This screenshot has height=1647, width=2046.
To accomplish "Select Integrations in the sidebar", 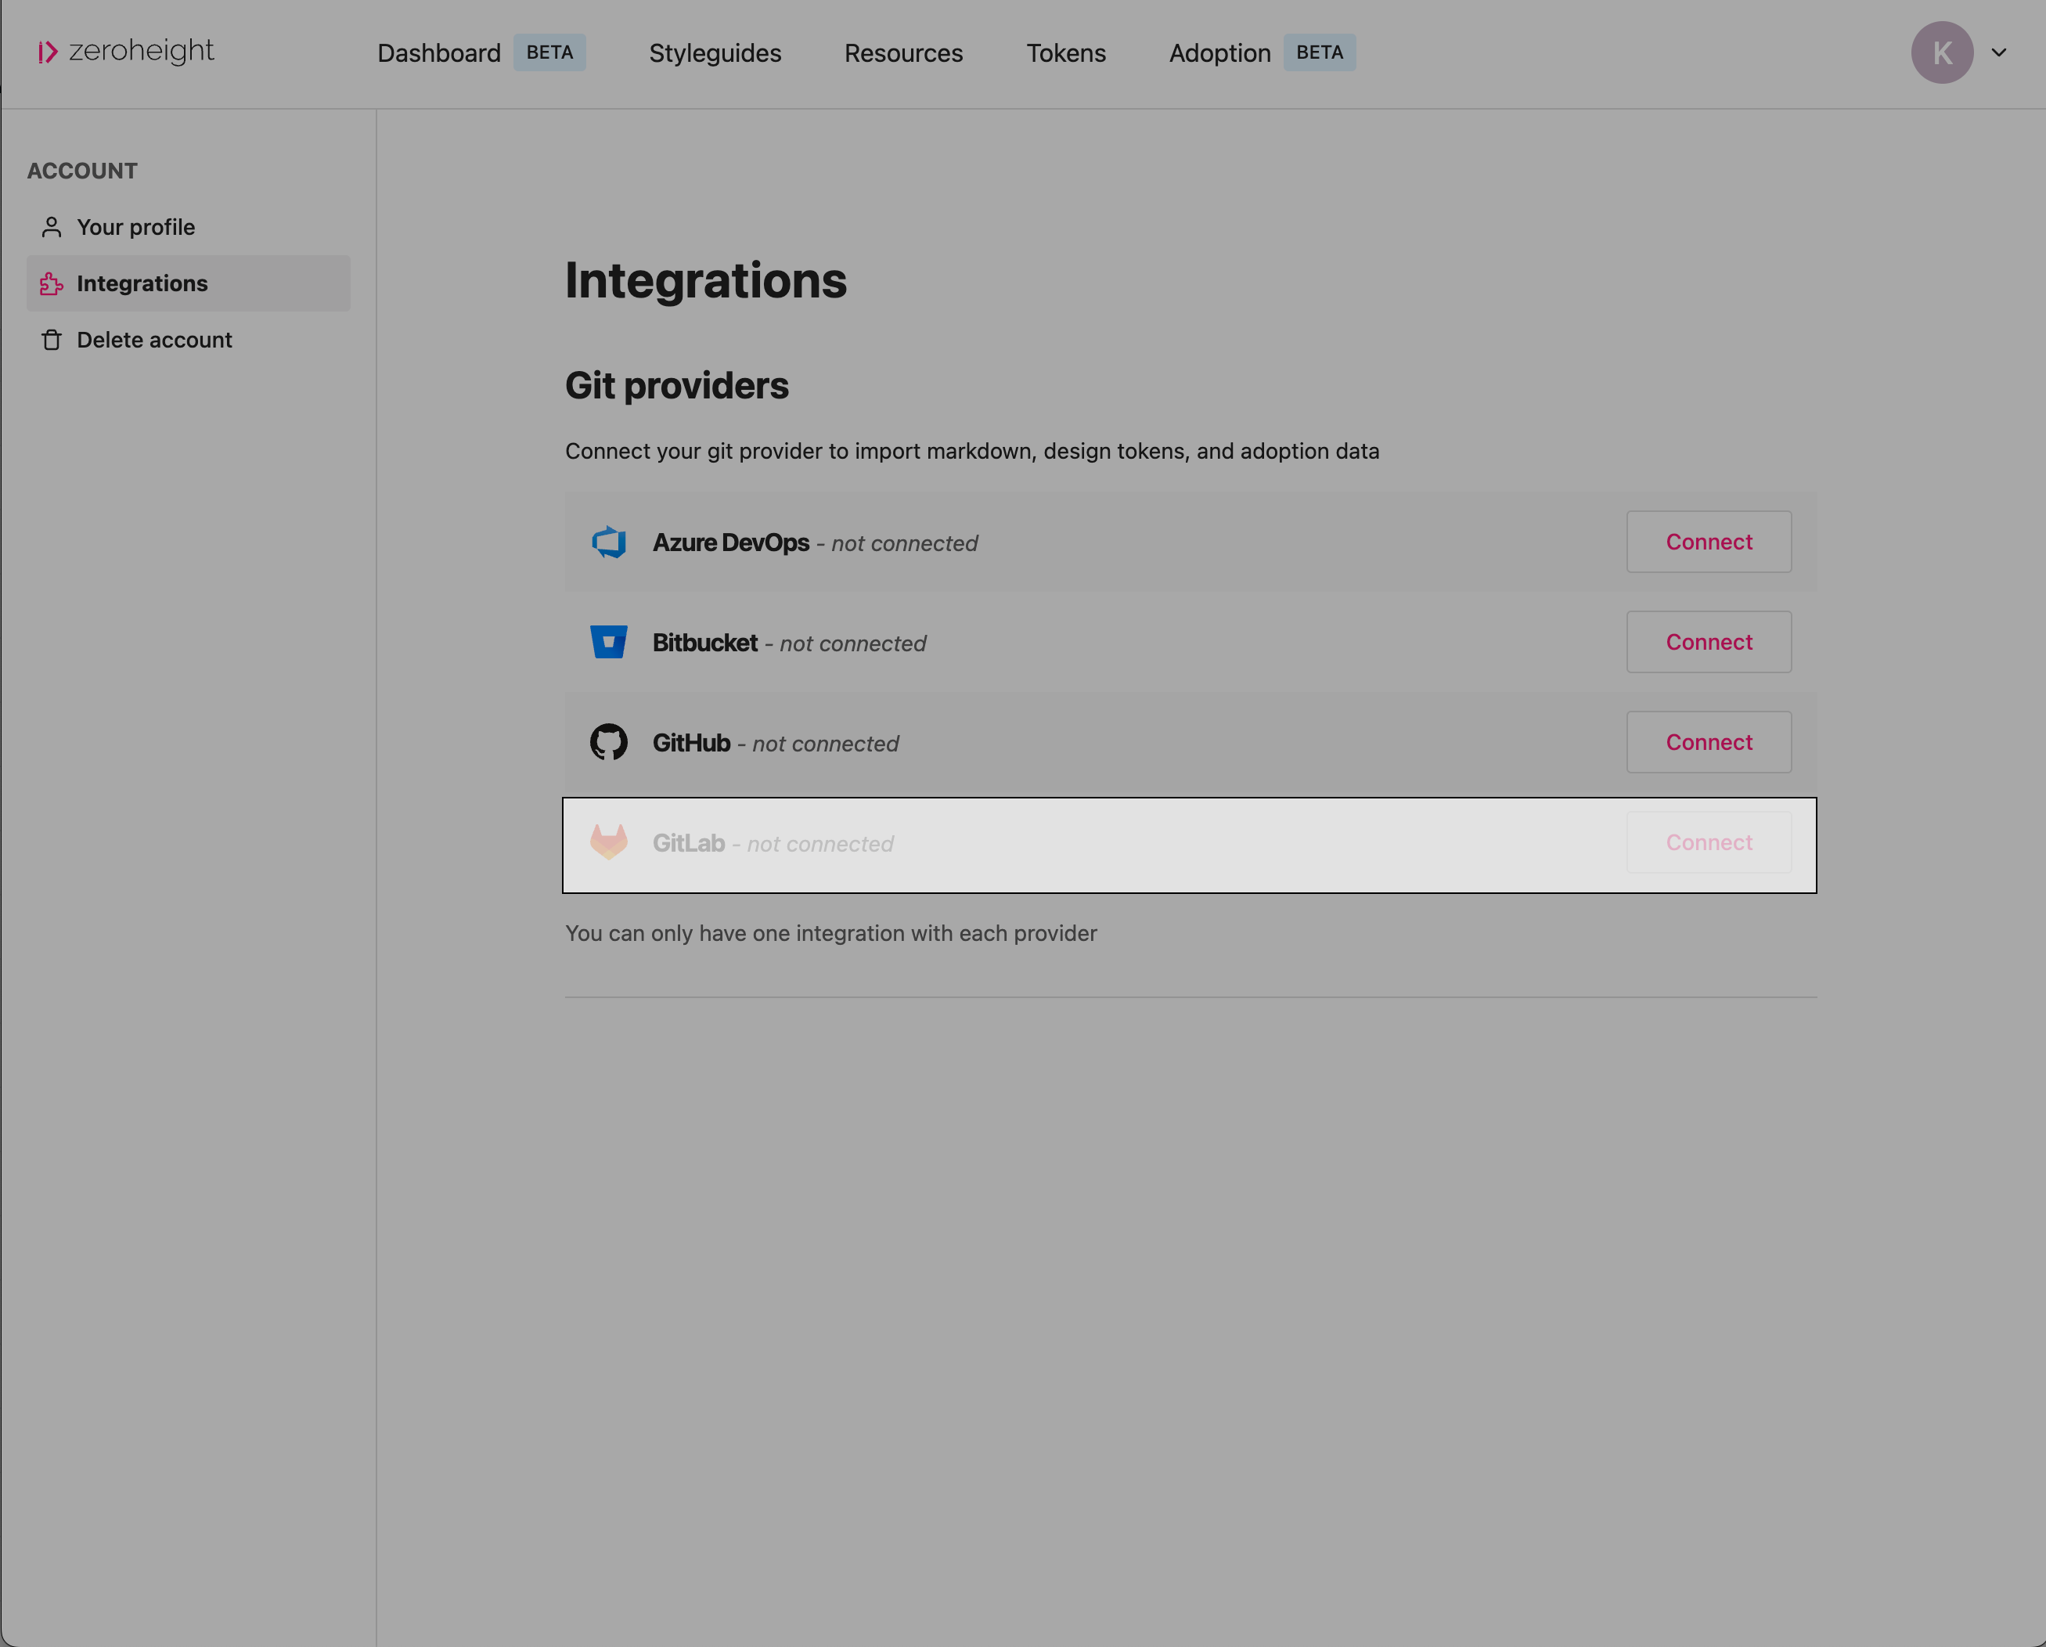I will (x=188, y=283).
